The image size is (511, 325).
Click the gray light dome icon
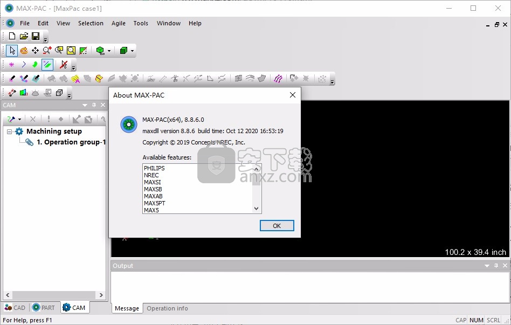tap(35, 93)
